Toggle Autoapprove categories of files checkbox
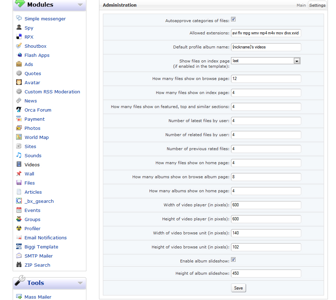 (233, 20)
